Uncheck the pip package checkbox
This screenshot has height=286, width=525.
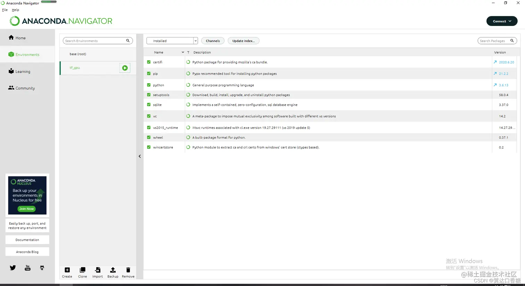point(149,73)
